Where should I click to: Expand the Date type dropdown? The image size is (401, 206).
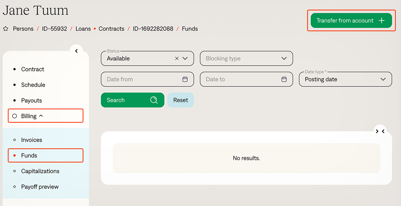click(x=383, y=79)
